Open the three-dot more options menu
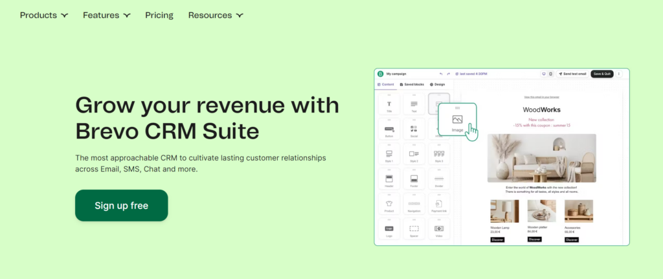The width and height of the screenshot is (663, 279). 619,74
